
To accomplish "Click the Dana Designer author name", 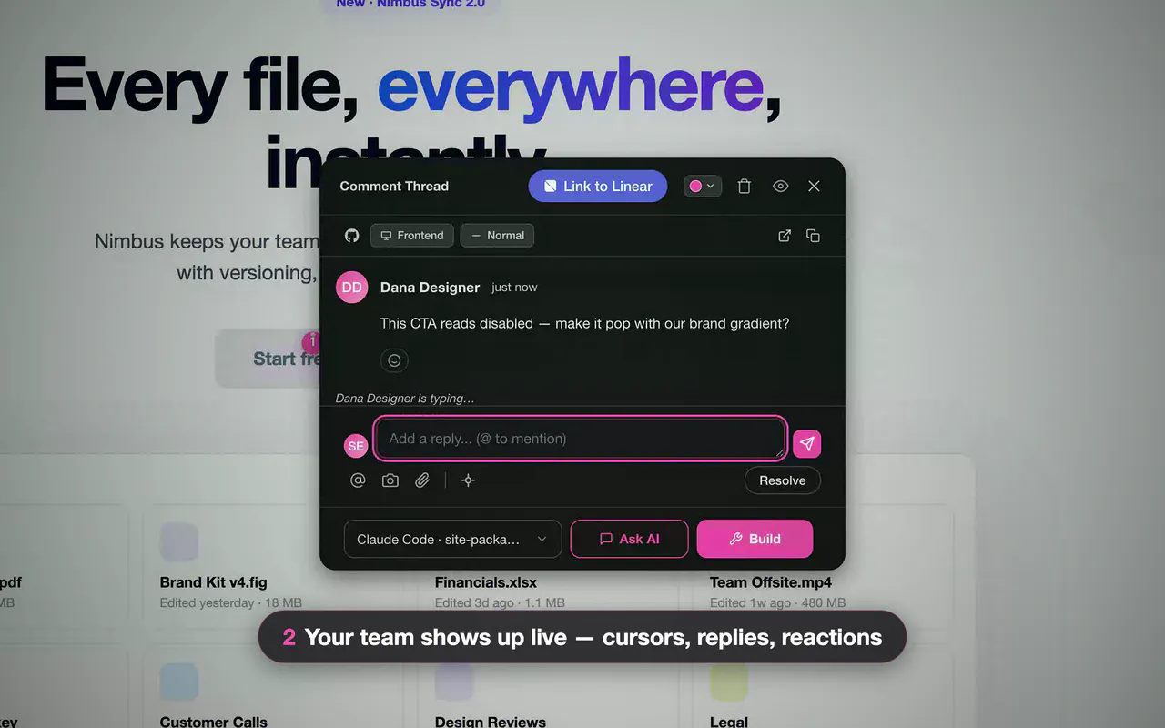I will 430,288.
